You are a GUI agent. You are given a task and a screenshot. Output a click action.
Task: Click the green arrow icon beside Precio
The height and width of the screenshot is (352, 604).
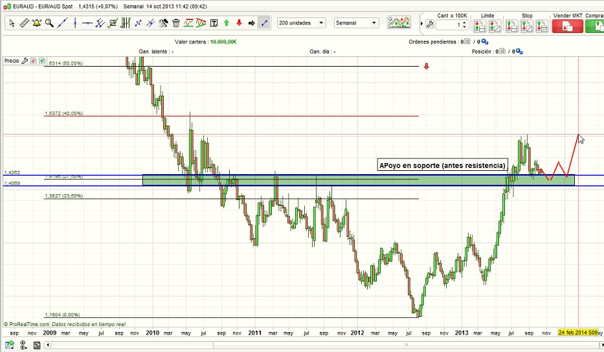click(42, 60)
